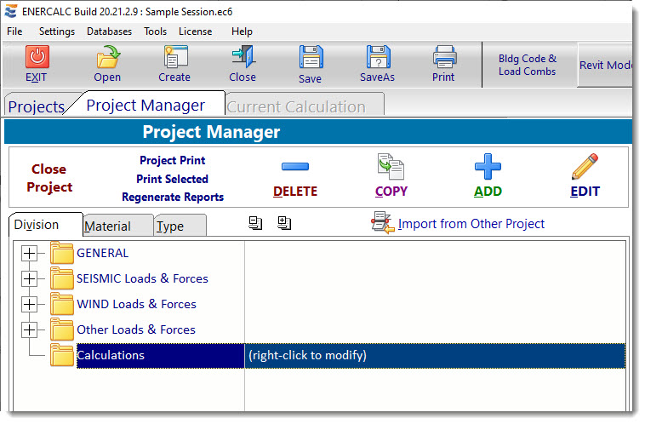Click the EDIT pencil icon
The height and width of the screenshot is (424, 645).
click(x=585, y=167)
